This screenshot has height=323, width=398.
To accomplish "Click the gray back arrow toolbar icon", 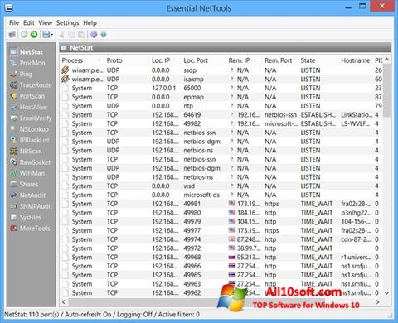I will tap(24, 35).
